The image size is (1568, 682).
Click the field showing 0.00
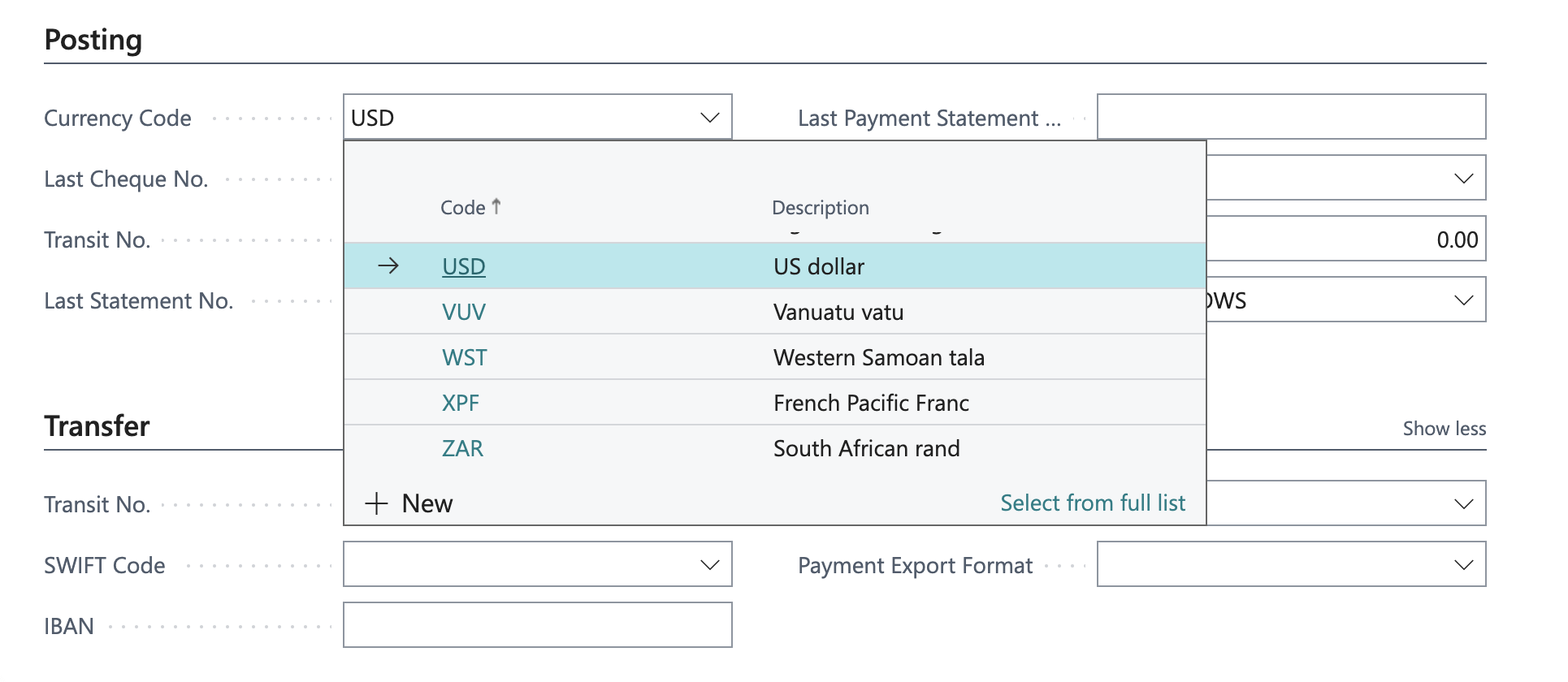(x=1345, y=240)
